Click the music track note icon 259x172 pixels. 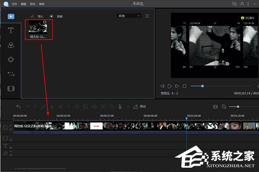point(5,153)
